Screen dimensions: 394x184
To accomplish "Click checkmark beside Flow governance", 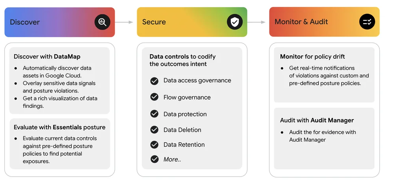I will click(x=154, y=97).
